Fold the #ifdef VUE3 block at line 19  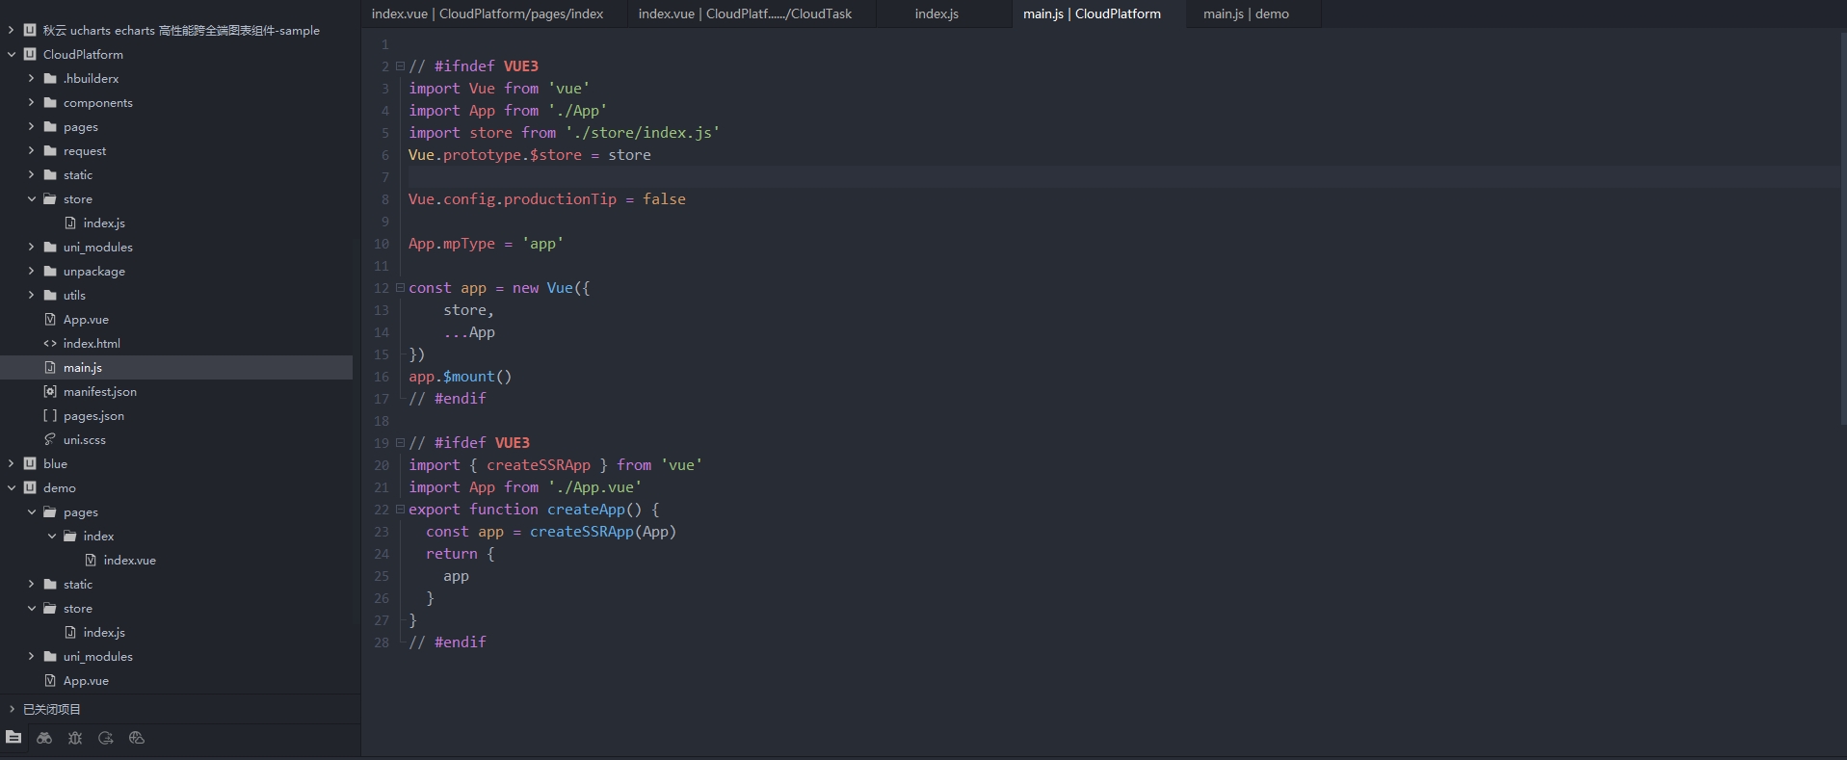[400, 443]
